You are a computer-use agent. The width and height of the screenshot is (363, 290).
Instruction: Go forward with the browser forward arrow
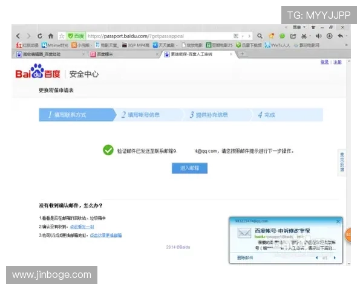point(28,36)
